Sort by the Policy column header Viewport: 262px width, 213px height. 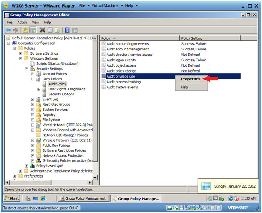[140, 38]
